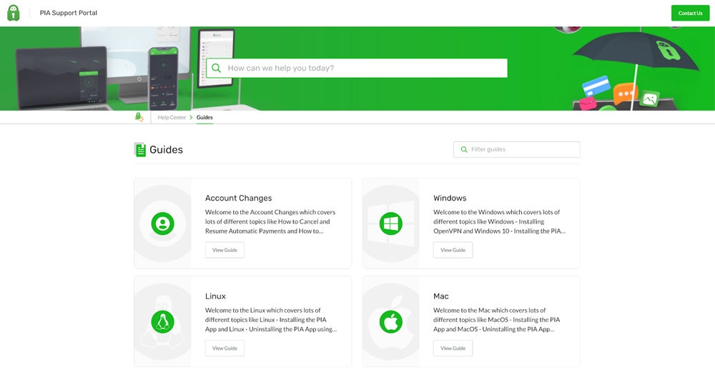Click the green document icon beside Guides heading
This screenshot has height=372, width=715.
[x=140, y=149]
